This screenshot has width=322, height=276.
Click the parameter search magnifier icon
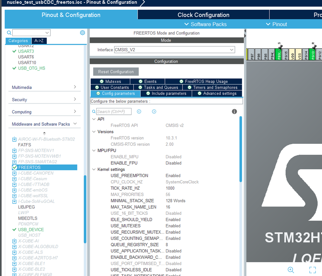coord(94,112)
